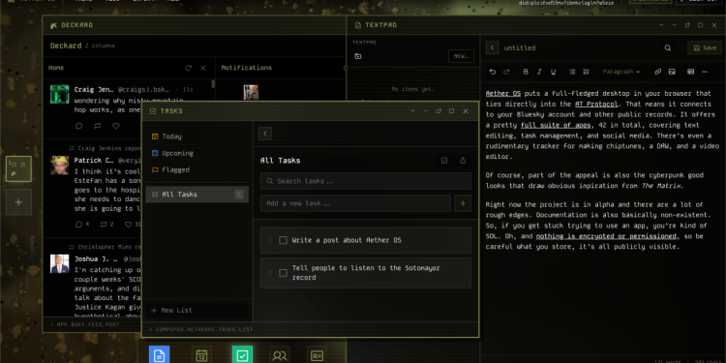This screenshot has width=726, height=363.
Task: Open Joshua's avatar in Deckard feed
Action: click(60, 263)
